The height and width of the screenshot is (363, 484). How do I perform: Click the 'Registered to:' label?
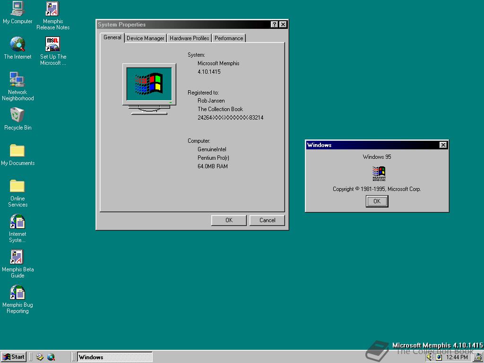(203, 92)
